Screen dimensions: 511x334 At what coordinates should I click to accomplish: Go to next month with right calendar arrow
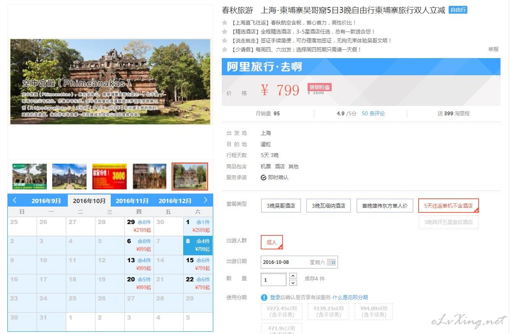click(206, 200)
